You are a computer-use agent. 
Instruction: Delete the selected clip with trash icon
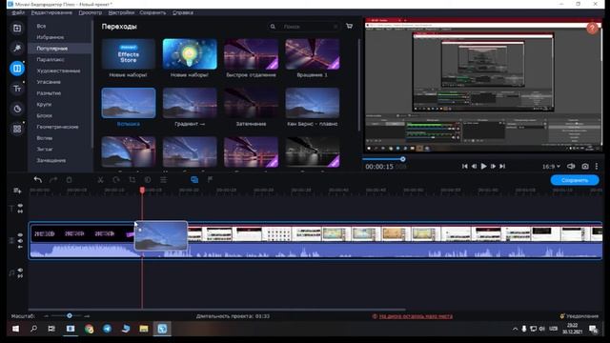[69, 180]
